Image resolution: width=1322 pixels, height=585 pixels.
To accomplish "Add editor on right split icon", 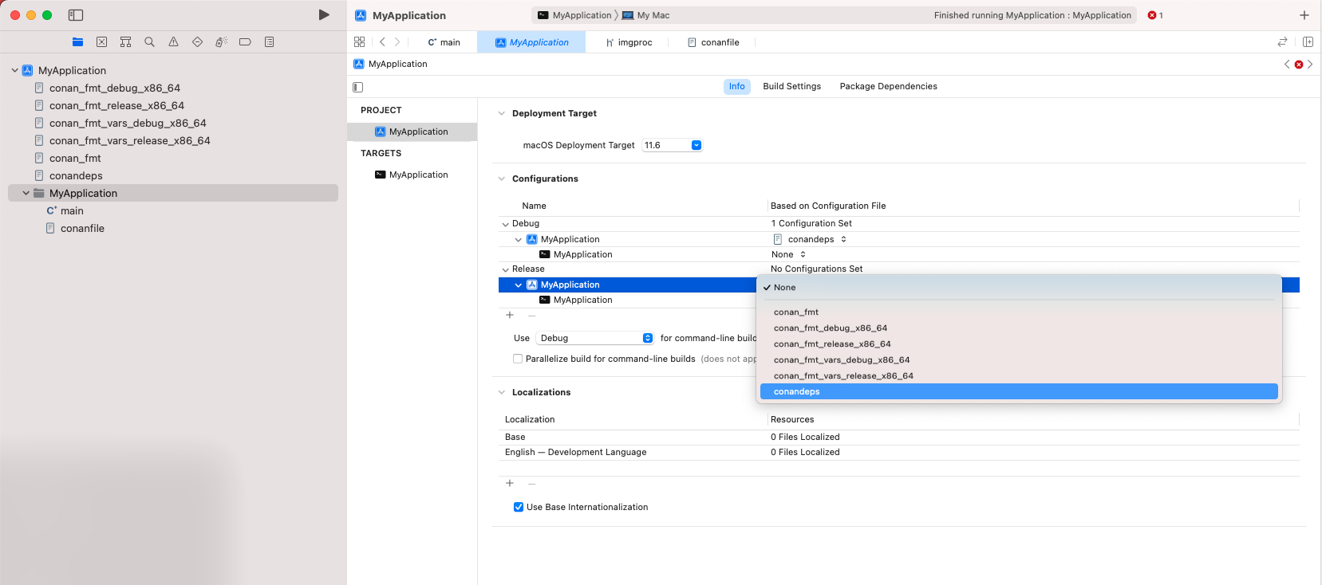I will (x=1308, y=42).
